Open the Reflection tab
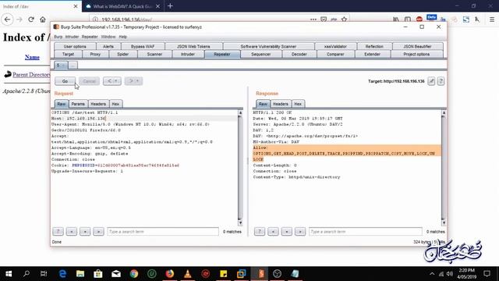 [374, 47]
